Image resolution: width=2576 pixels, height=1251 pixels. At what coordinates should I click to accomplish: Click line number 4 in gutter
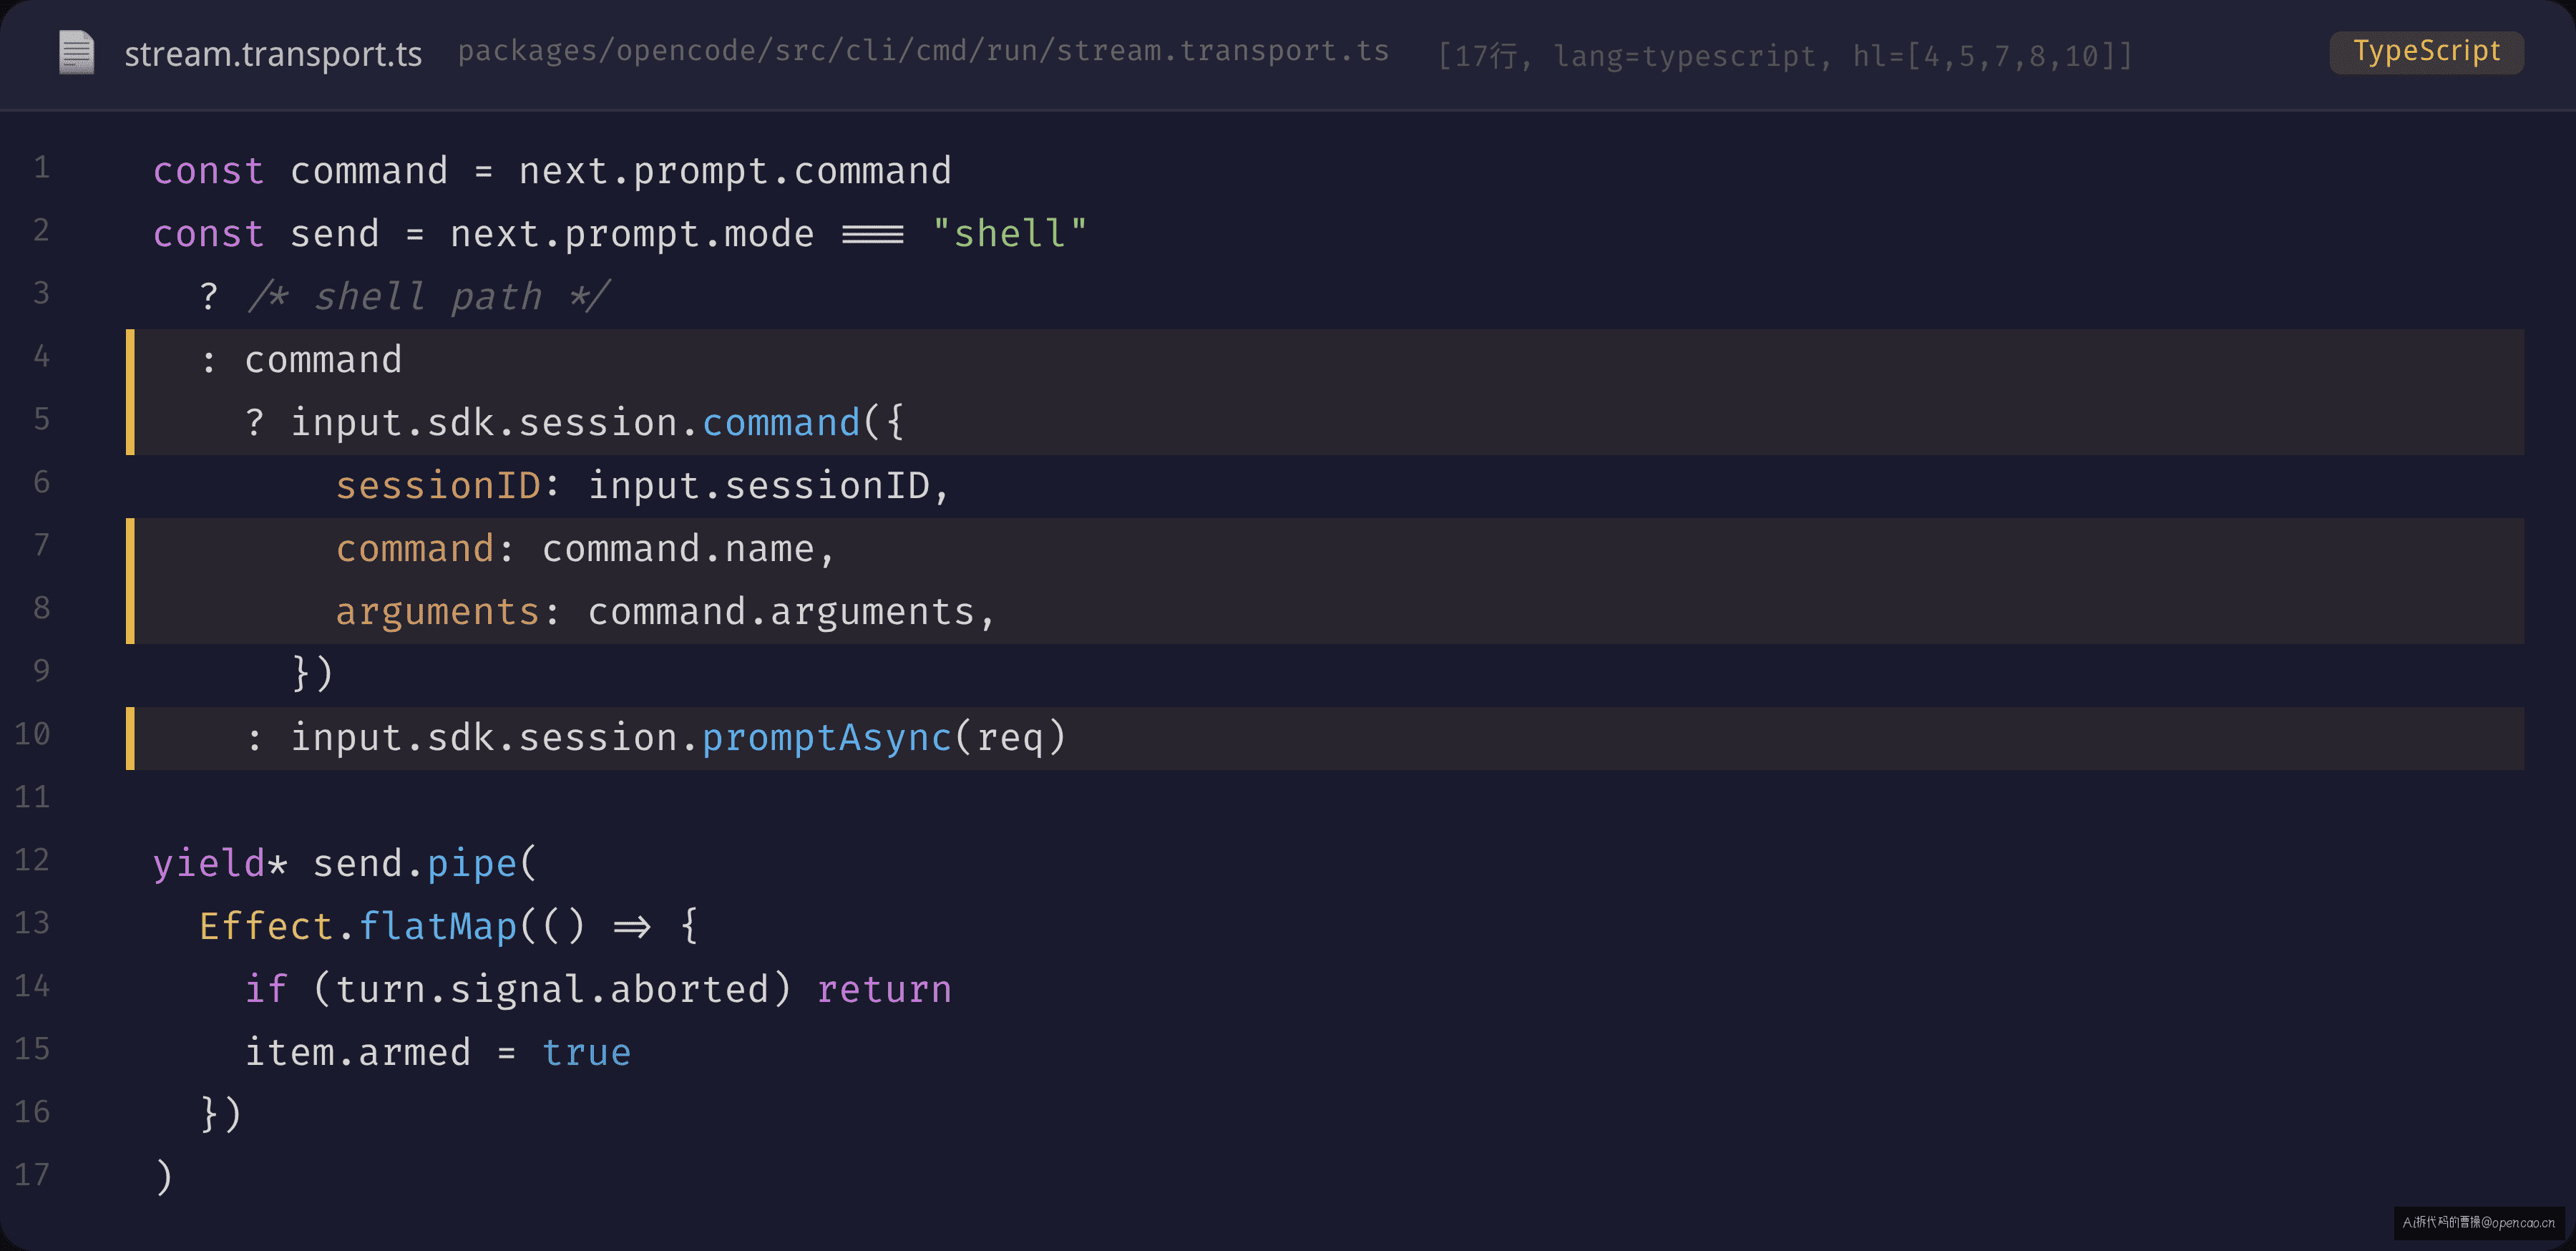click(x=41, y=356)
